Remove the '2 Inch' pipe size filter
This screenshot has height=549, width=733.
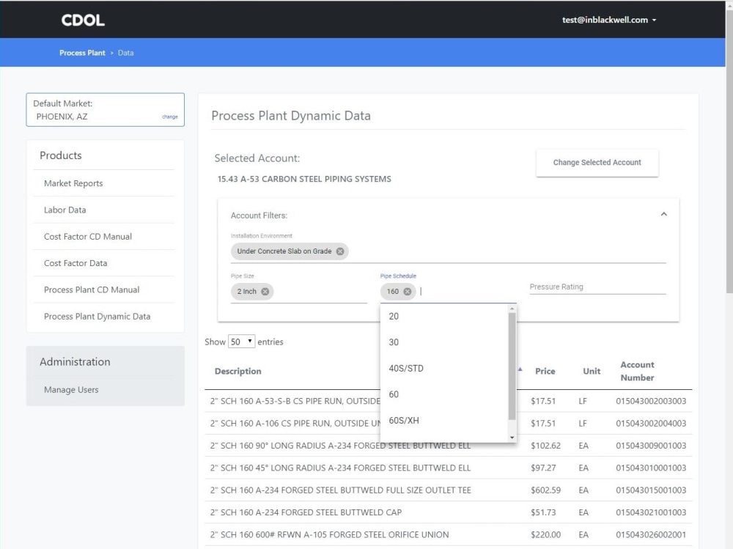coord(265,291)
